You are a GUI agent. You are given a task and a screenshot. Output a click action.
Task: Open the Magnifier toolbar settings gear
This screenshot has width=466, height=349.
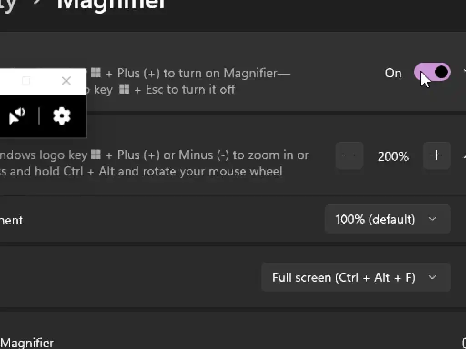pyautogui.click(x=62, y=116)
